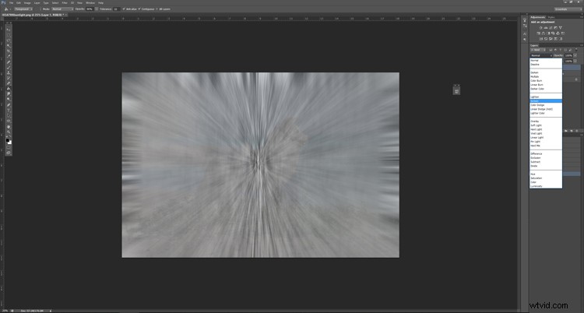Choose Dissolve blend mode
This screenshot has height=313, width=584.
546,65
